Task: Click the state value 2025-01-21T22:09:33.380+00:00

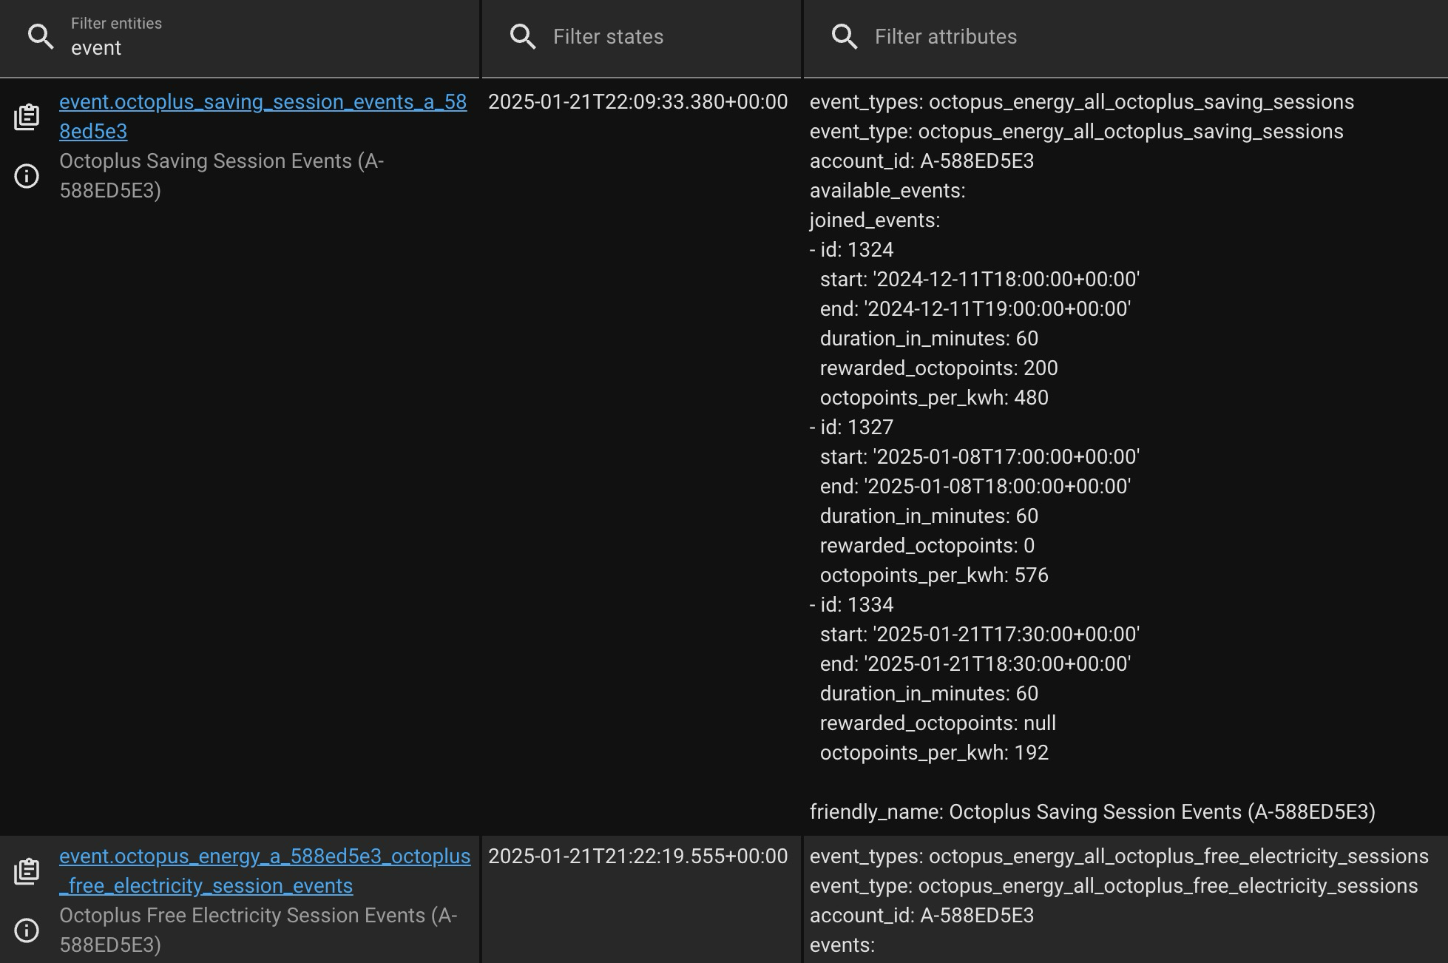Action: click(x=638, y=102)
